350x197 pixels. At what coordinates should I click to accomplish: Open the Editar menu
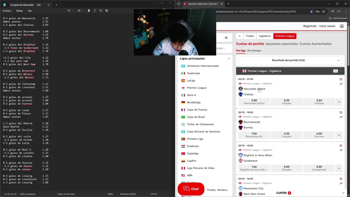(20, 11)
